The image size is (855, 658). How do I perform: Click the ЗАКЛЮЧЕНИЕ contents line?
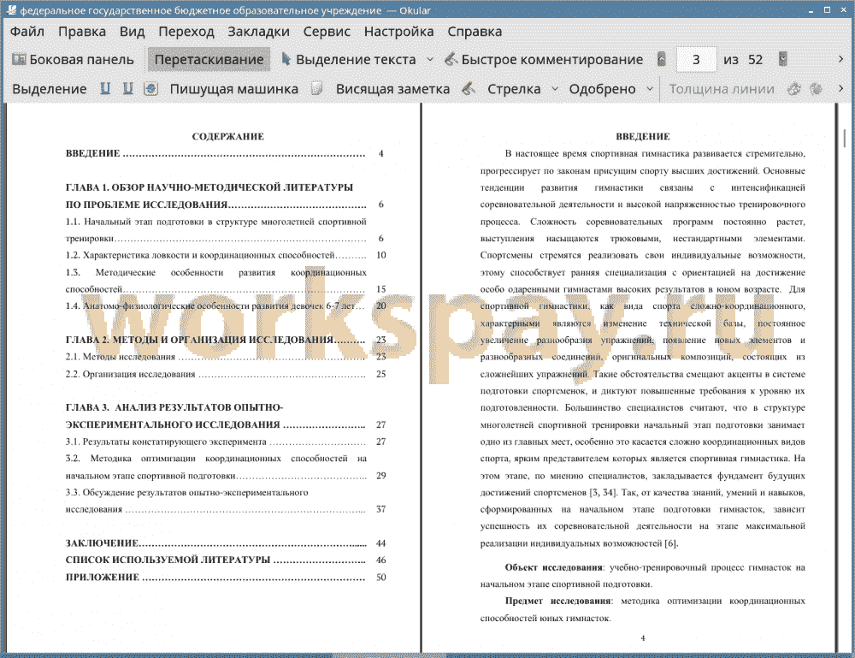pos(226,543)
